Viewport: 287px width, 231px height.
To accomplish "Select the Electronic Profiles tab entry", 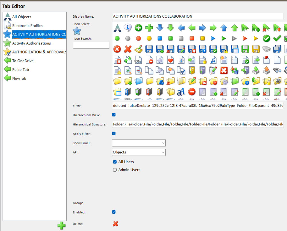I will pos(27,25).
